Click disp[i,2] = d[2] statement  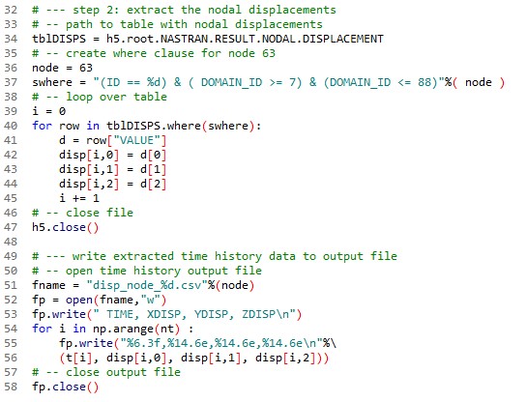(x=112, y=184)
